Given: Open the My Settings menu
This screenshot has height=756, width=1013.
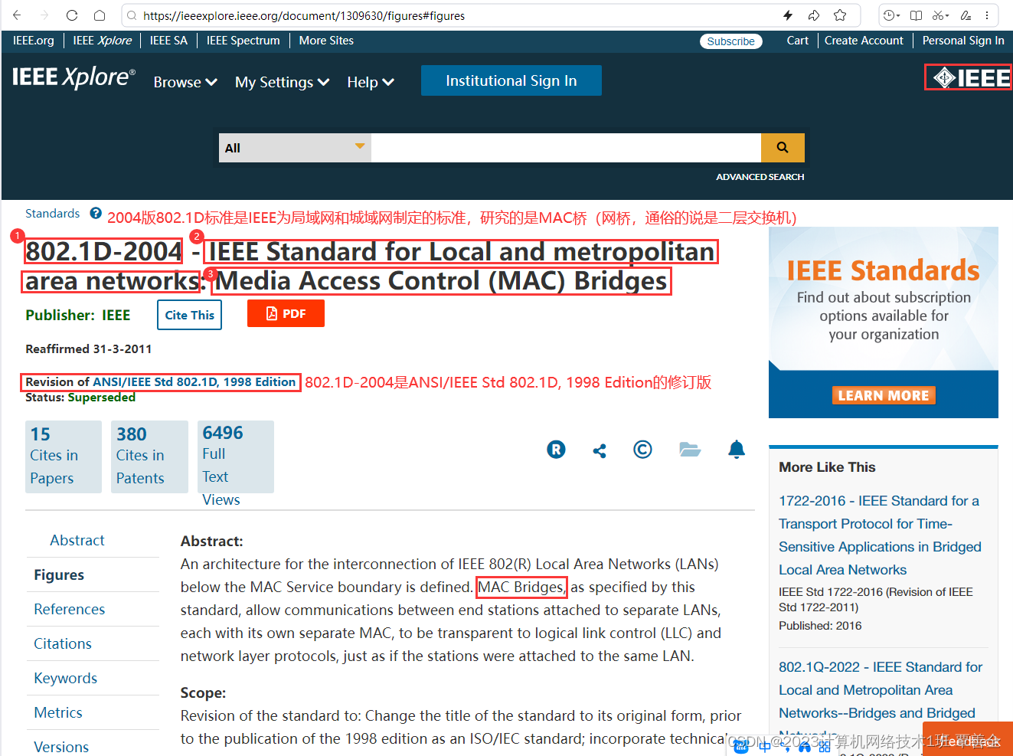Looking at the screenshot, I should click(x=282, y=82).
